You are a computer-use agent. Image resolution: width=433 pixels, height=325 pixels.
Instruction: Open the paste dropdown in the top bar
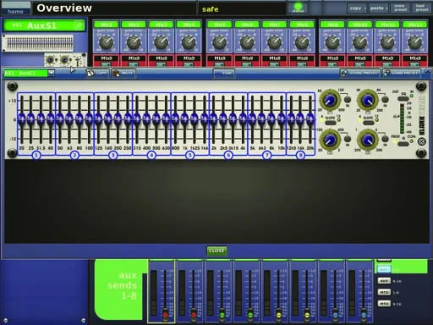pos(379,8)
